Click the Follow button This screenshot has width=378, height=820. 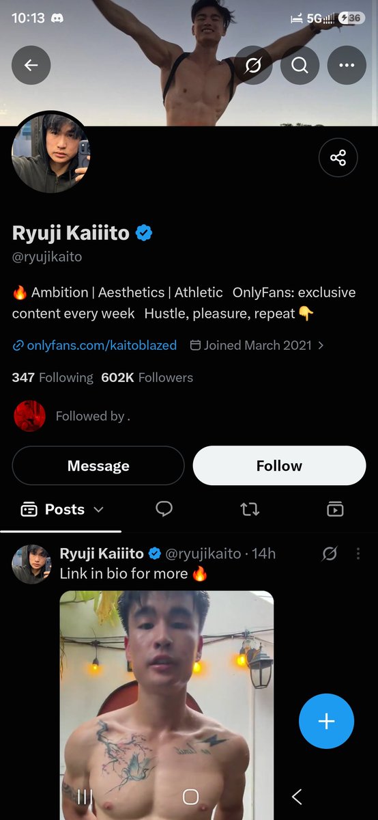[x=279, y=466]
